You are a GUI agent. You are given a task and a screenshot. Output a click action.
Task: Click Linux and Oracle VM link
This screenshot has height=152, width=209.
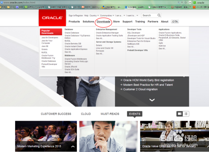point(104,48)
